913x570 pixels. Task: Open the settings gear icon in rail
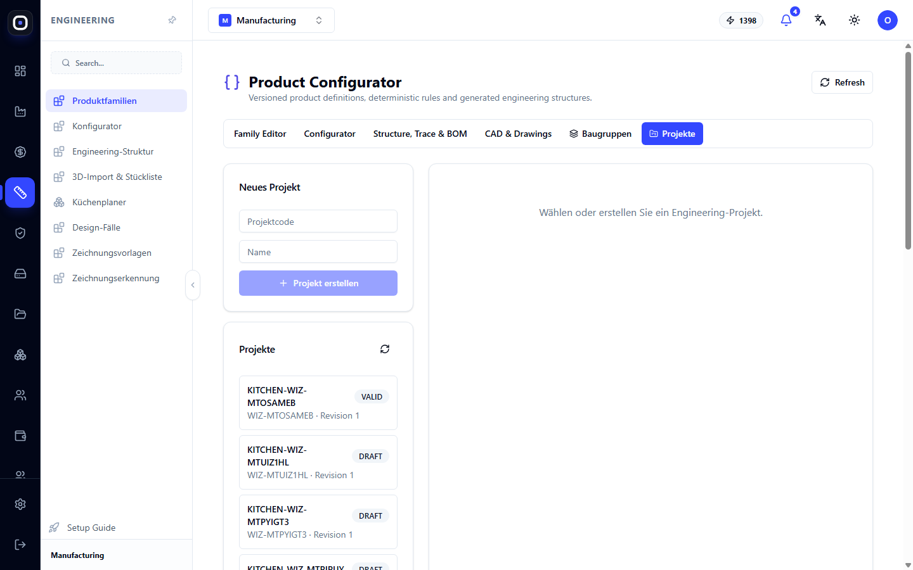pos(20,504)
